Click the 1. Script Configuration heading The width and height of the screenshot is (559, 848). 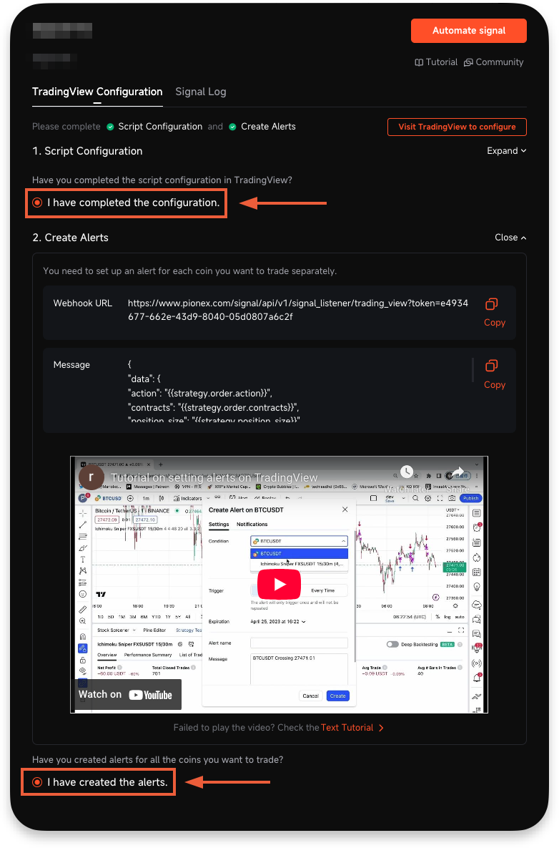pos(87,151)
